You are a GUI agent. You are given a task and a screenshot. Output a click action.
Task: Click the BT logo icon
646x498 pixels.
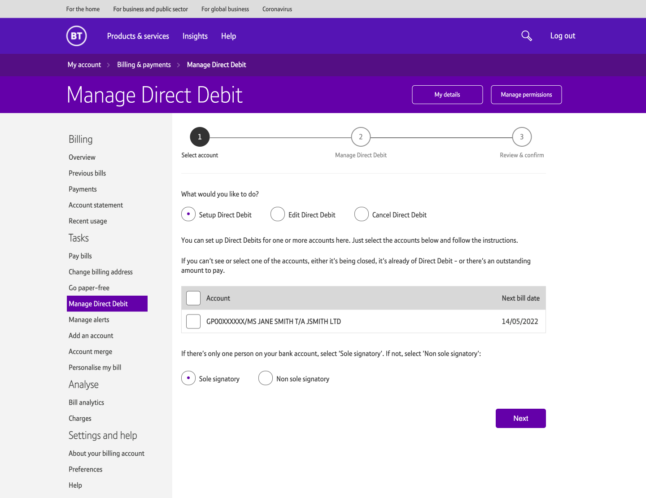pyautogui.click(x=76, y=36)
